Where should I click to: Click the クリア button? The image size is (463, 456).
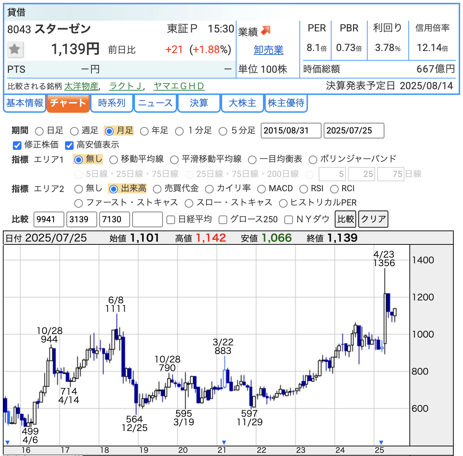point(373,219)
